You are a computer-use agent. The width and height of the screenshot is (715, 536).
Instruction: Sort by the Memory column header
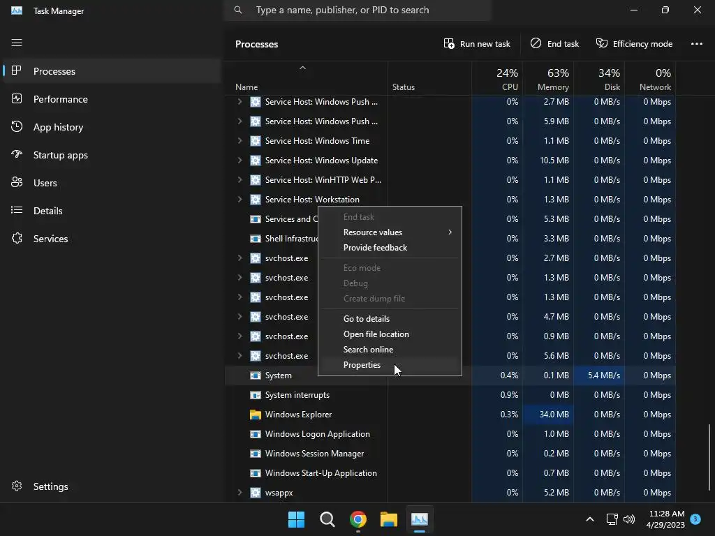click(x=548, y=80)
